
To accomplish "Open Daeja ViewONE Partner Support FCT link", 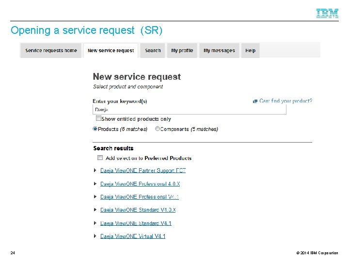I will tap(143, 171).
